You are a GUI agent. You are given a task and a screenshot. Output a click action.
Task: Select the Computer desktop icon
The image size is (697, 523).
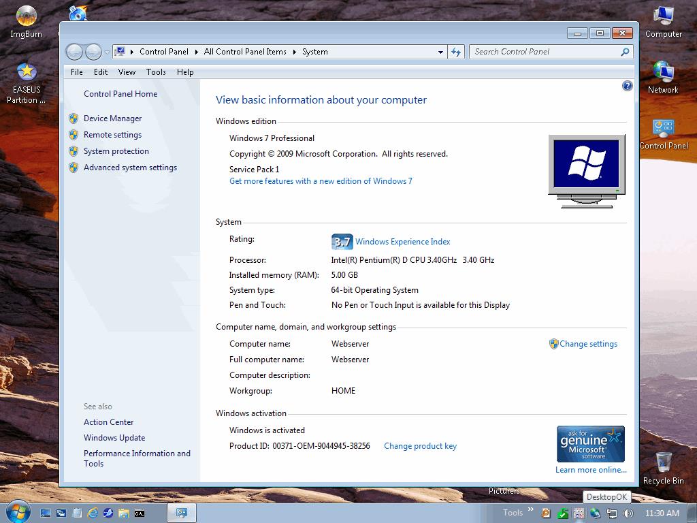click(663, 22)
